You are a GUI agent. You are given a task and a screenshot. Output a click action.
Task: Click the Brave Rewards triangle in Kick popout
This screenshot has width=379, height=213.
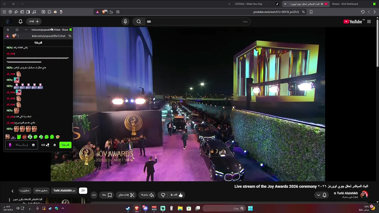pos(8,36)
